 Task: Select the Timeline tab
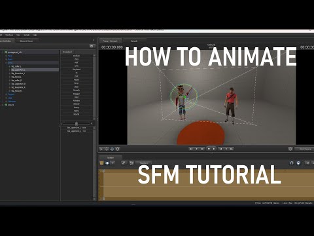[110, 157]
